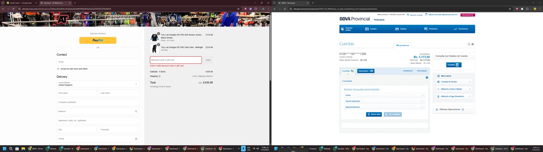This screenshot has height=152, width=543.
Task: Expand the Tipo de operación filter
Action: 384,101
